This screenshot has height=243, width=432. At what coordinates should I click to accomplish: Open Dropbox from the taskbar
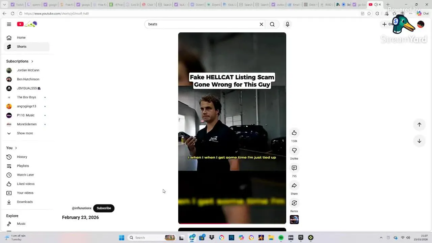212,238
